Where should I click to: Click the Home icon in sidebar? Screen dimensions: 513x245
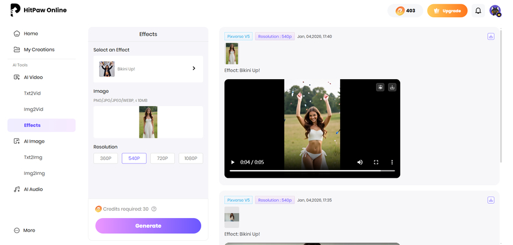(17, 34)
